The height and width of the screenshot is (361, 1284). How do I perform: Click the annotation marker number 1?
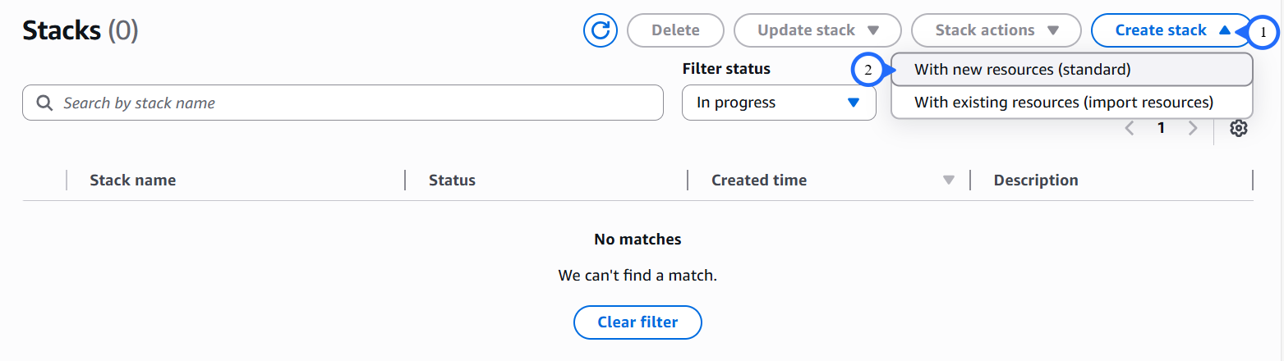[x=1263, y=32]
